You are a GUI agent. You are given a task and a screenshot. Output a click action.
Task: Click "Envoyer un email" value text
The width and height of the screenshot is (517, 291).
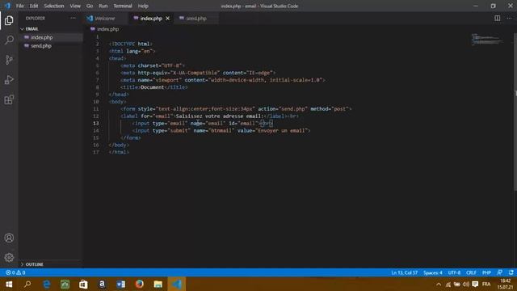pyautogui.click(x=281, y=131)
